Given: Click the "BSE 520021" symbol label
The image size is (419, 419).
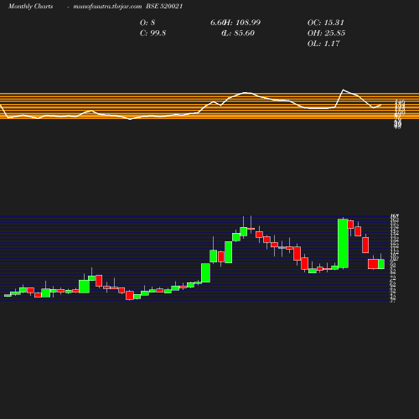Looking at the screenshot, I should pos(164,7).
